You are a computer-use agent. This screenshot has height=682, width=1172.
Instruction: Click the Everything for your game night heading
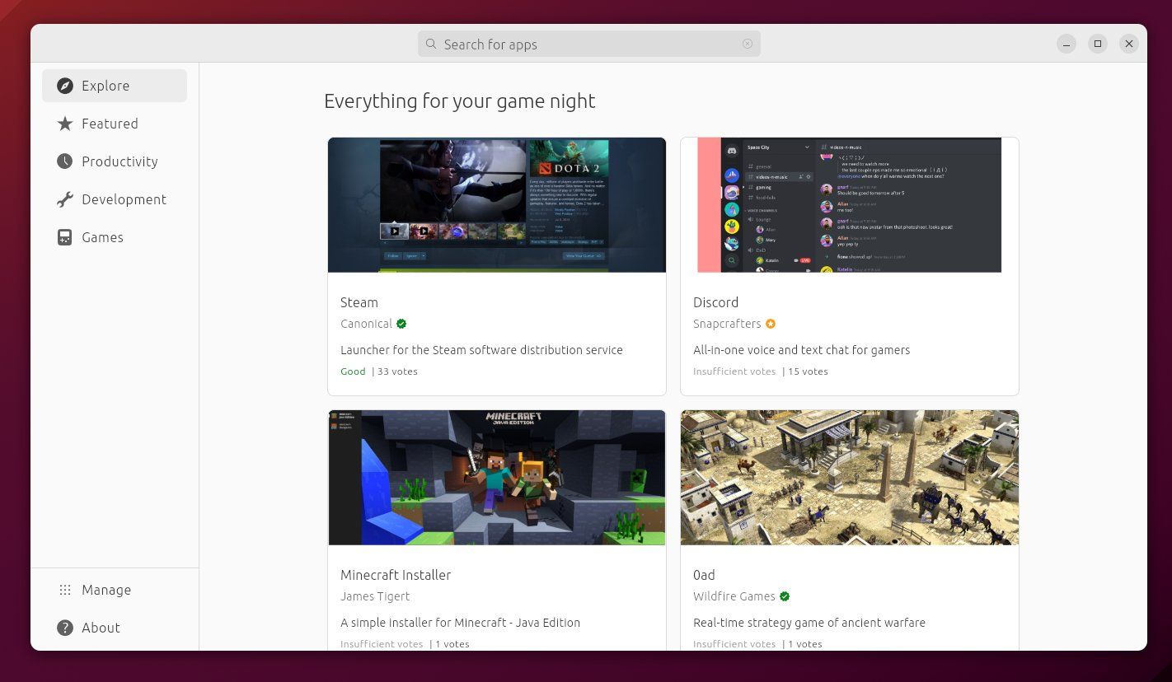(460, 100)
